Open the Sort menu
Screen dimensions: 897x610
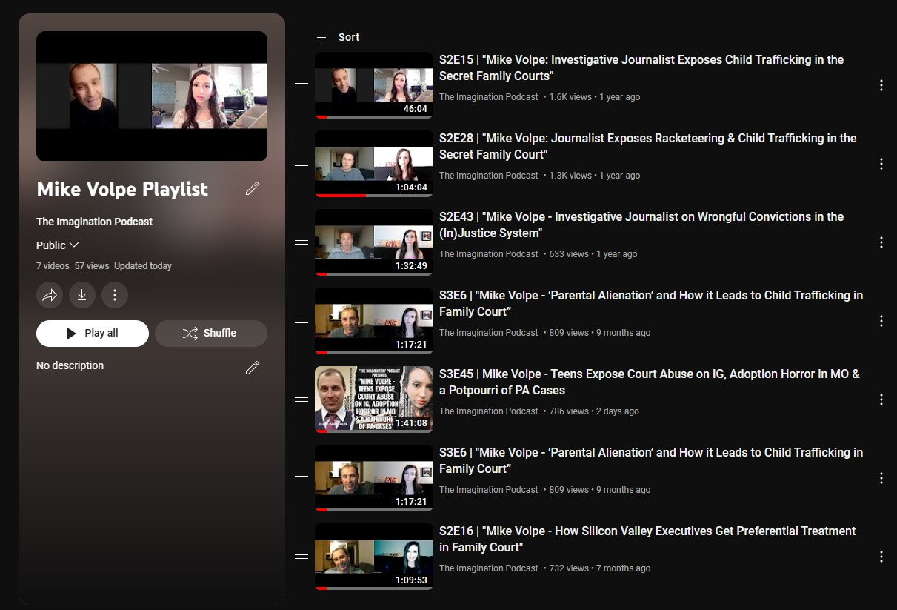tap(338, 37)
